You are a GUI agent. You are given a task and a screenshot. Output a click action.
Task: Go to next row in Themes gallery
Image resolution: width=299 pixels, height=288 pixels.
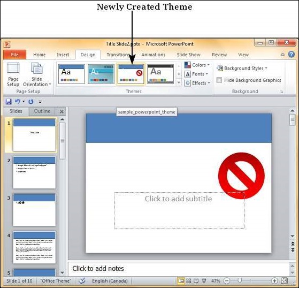179,74
